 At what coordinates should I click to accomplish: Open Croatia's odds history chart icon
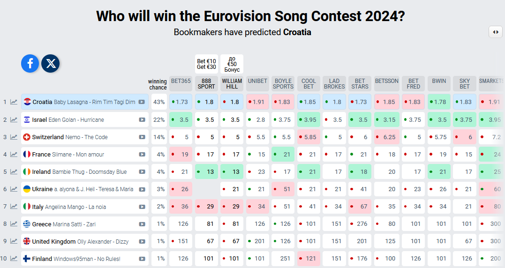[14, 102]
